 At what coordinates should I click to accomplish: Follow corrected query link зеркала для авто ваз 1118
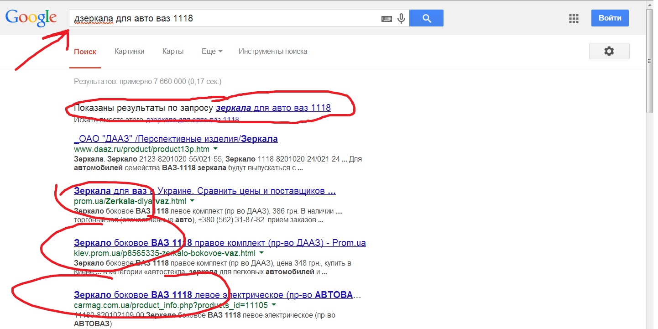273,108
